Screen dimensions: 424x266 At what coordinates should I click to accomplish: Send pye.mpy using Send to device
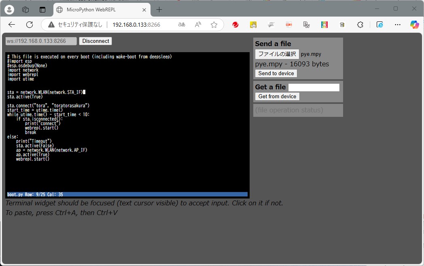(x=276, y=73)
